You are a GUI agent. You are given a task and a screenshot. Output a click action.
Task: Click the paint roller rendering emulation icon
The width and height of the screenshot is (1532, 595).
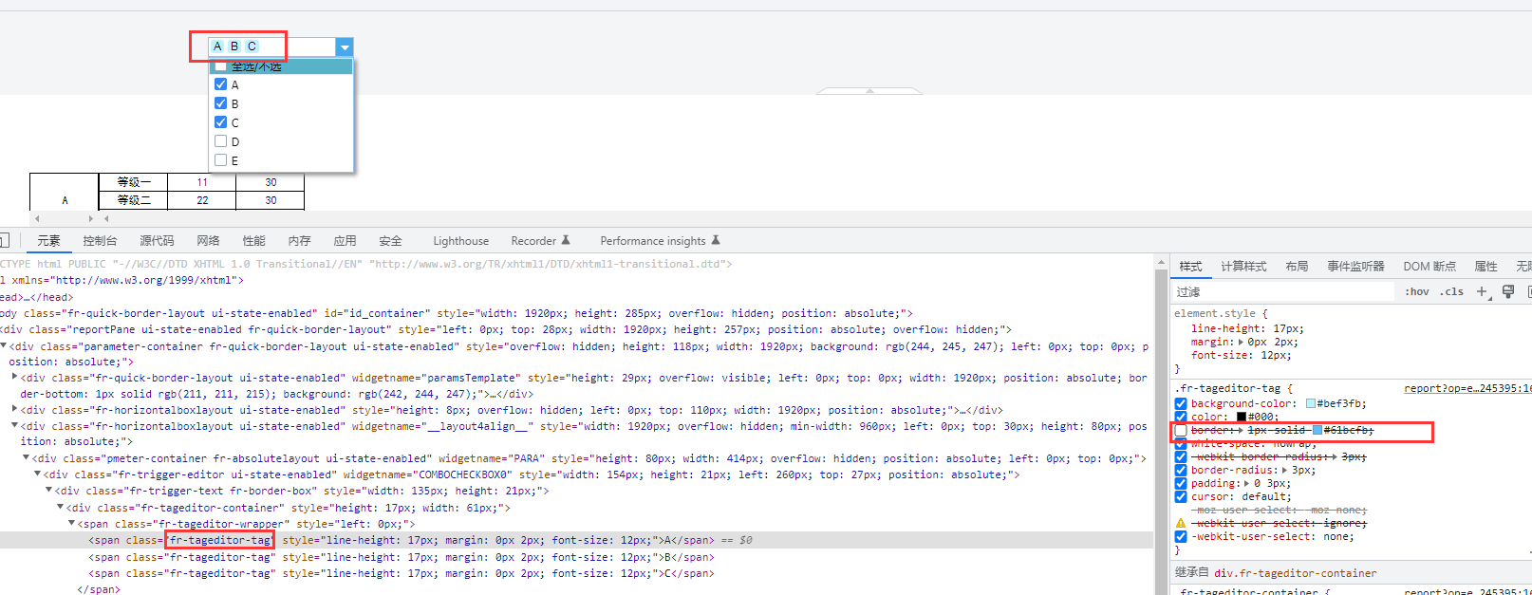pos(1507,292)
